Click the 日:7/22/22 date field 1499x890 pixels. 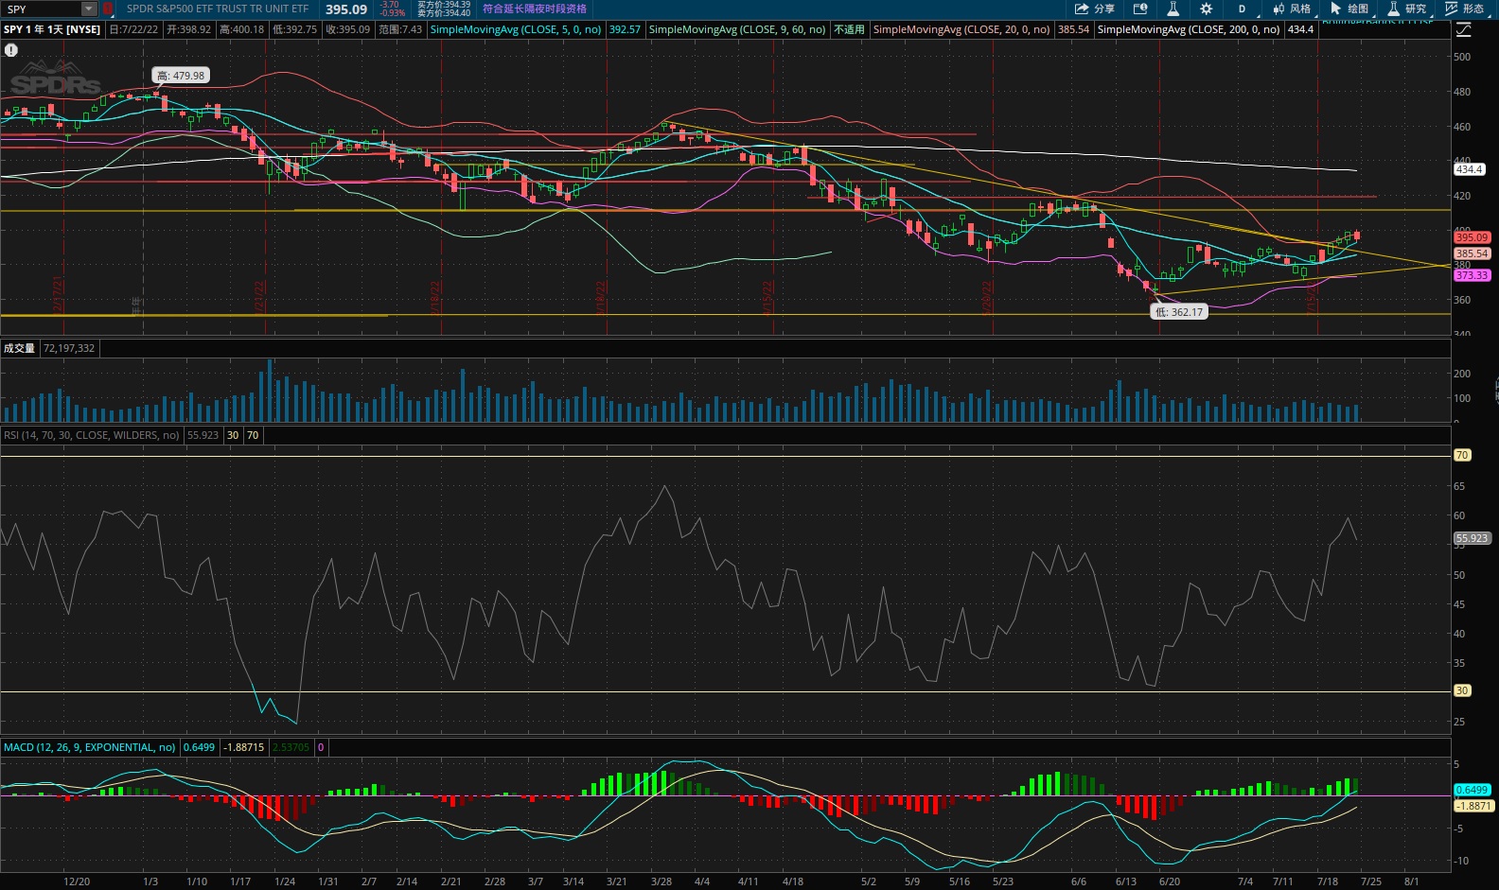point(133,29)
